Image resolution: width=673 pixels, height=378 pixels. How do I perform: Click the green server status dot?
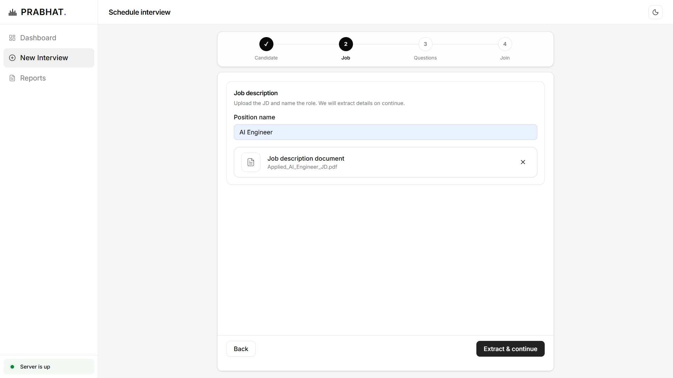pos(12,367)
